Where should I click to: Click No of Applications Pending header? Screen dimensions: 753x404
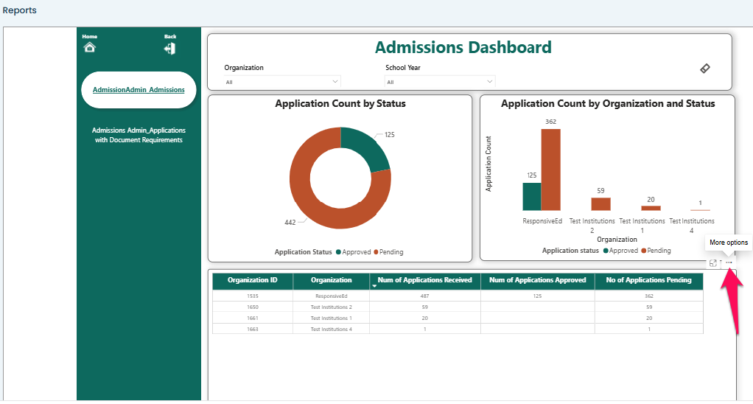pos(648,280)
